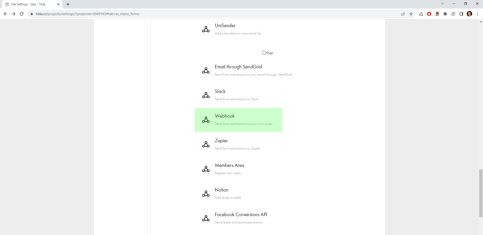The image size is (483, 235).
Task: Click the Facebook Conversions API icon
Action: pos(206,218)
